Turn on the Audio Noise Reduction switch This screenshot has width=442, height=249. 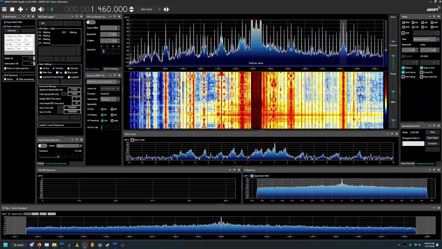tap(42, 146)
